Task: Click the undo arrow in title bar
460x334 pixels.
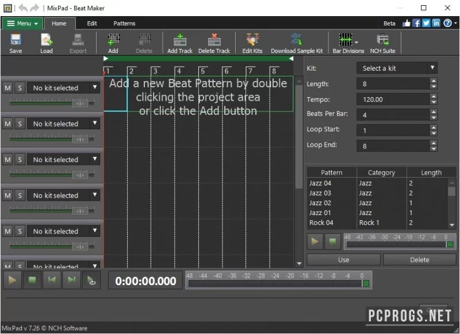Action: point(23,8)
